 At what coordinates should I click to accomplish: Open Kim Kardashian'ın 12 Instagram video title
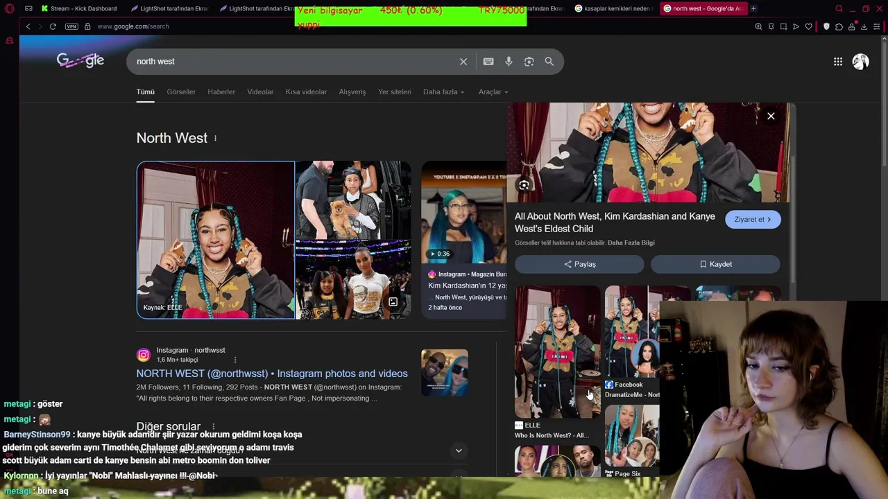click(x=468, y=286)
